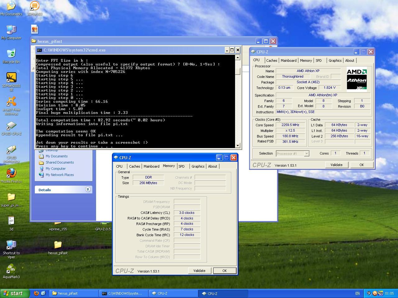
Task: Click the cmd.exe vertical scrollbar thumb
Action: (238, 71)
